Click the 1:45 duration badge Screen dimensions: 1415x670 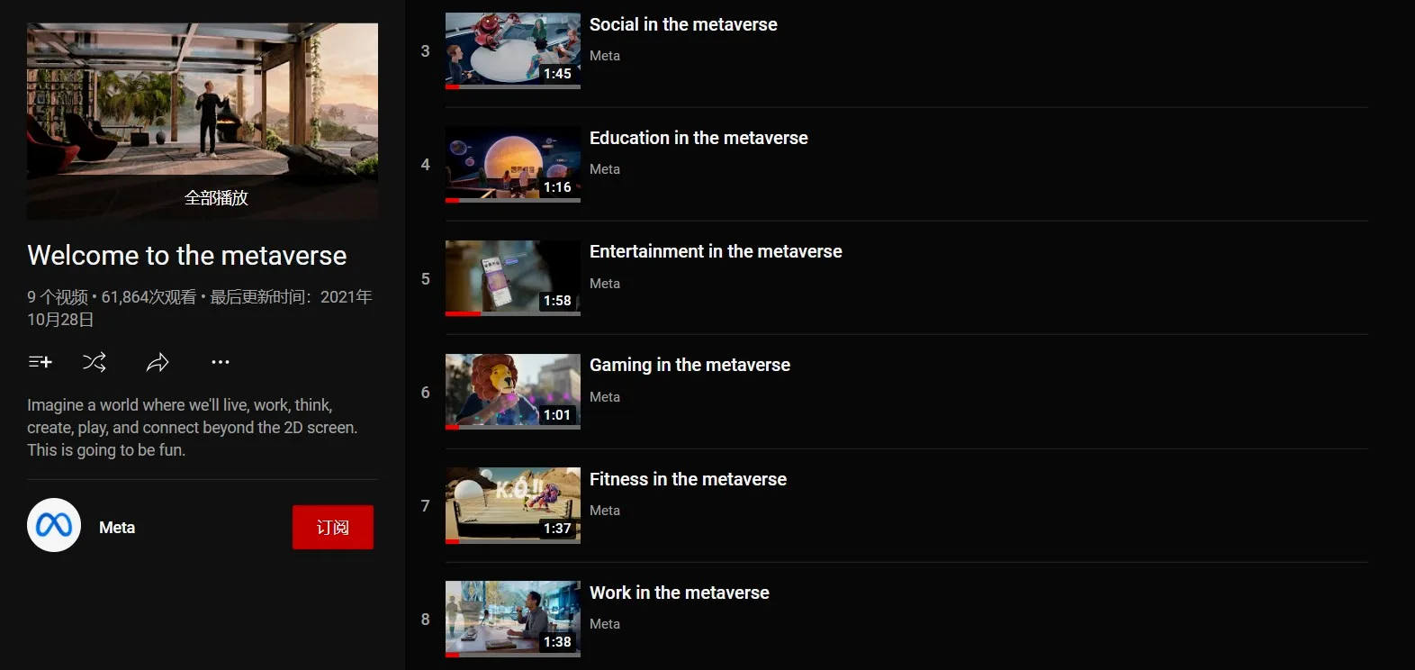[557, 74]
